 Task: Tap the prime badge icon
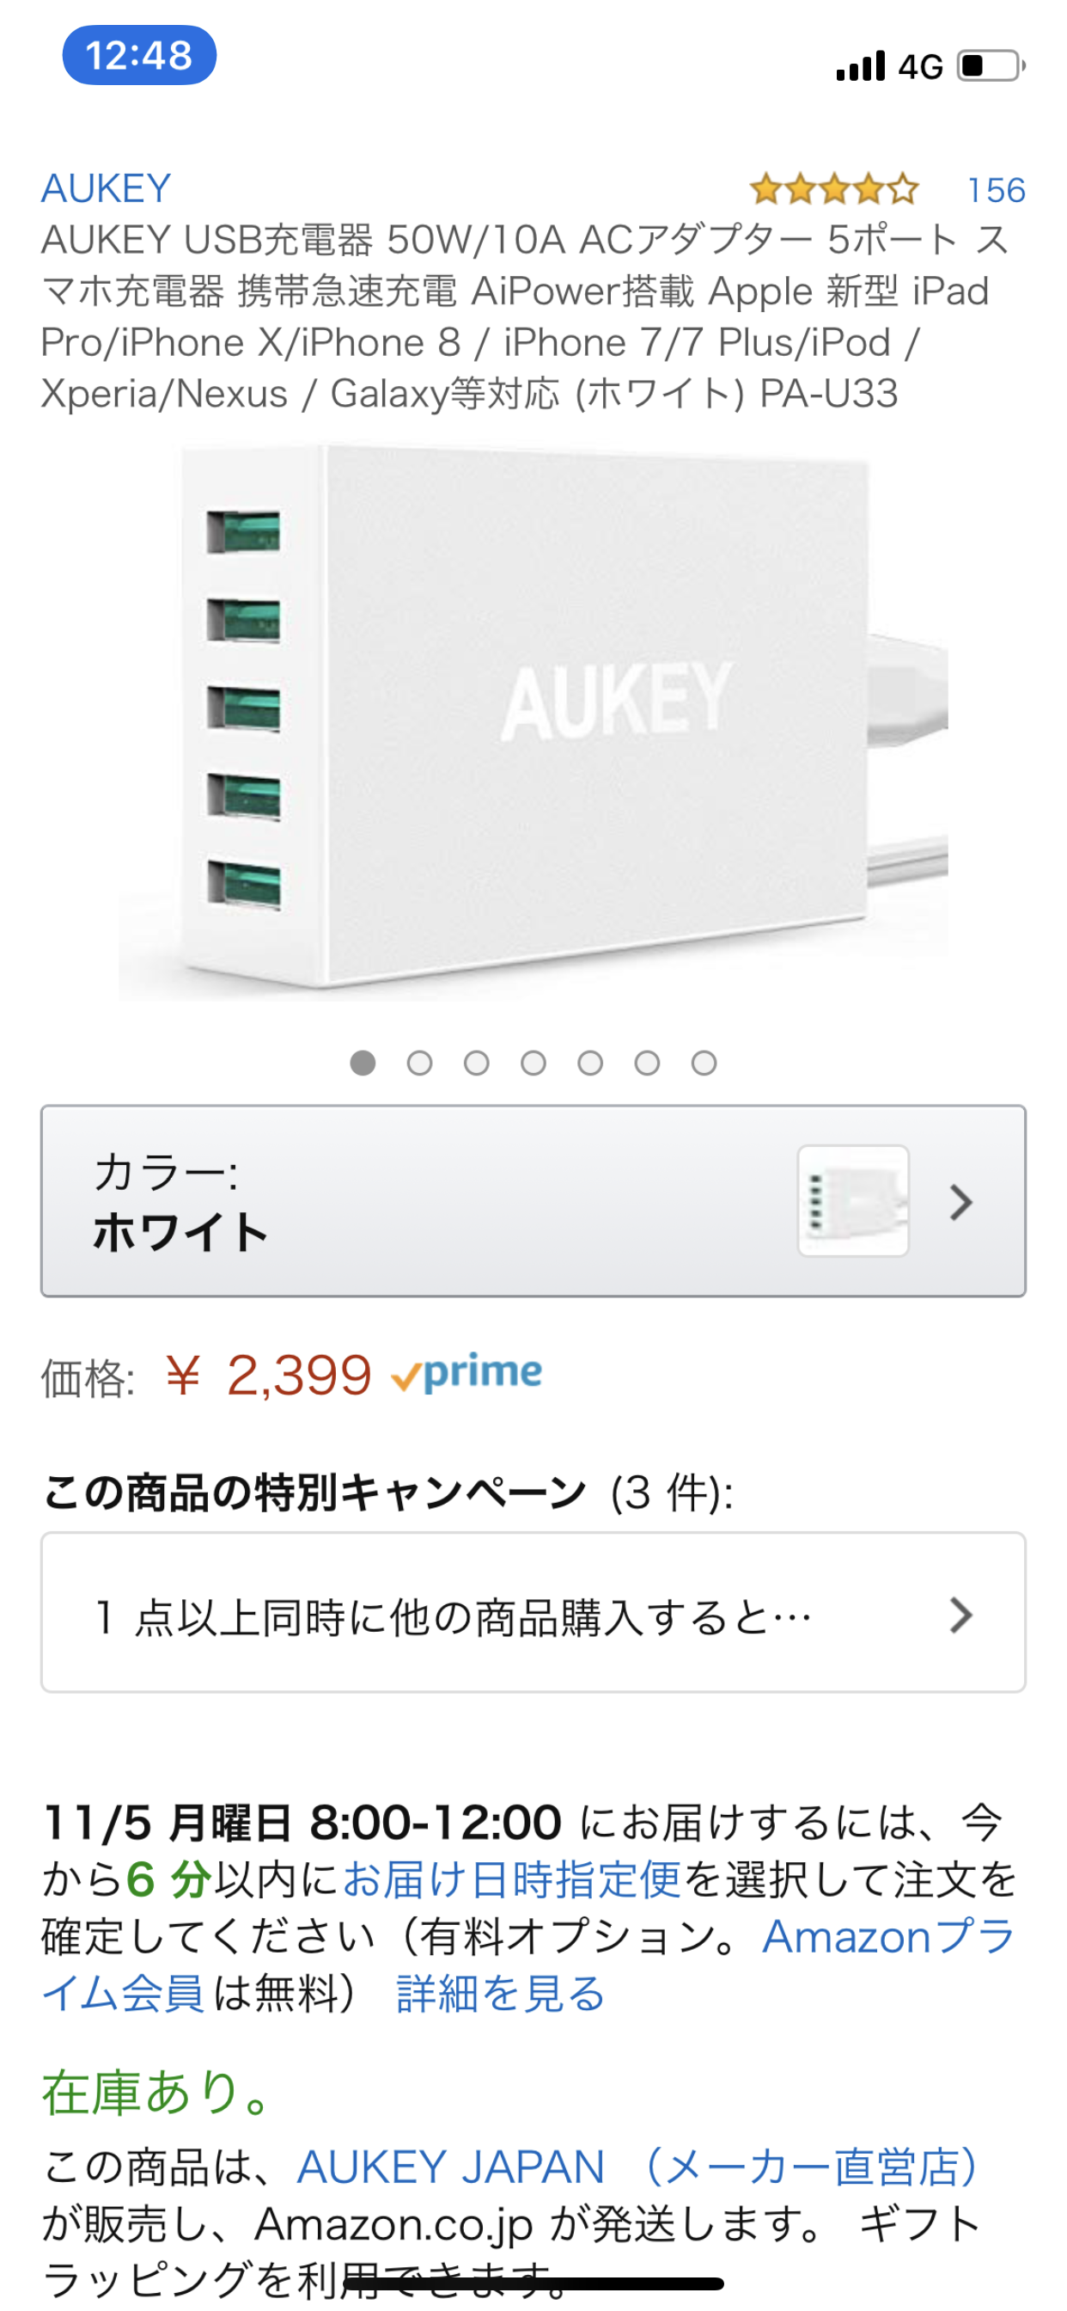click(467, 1375)
